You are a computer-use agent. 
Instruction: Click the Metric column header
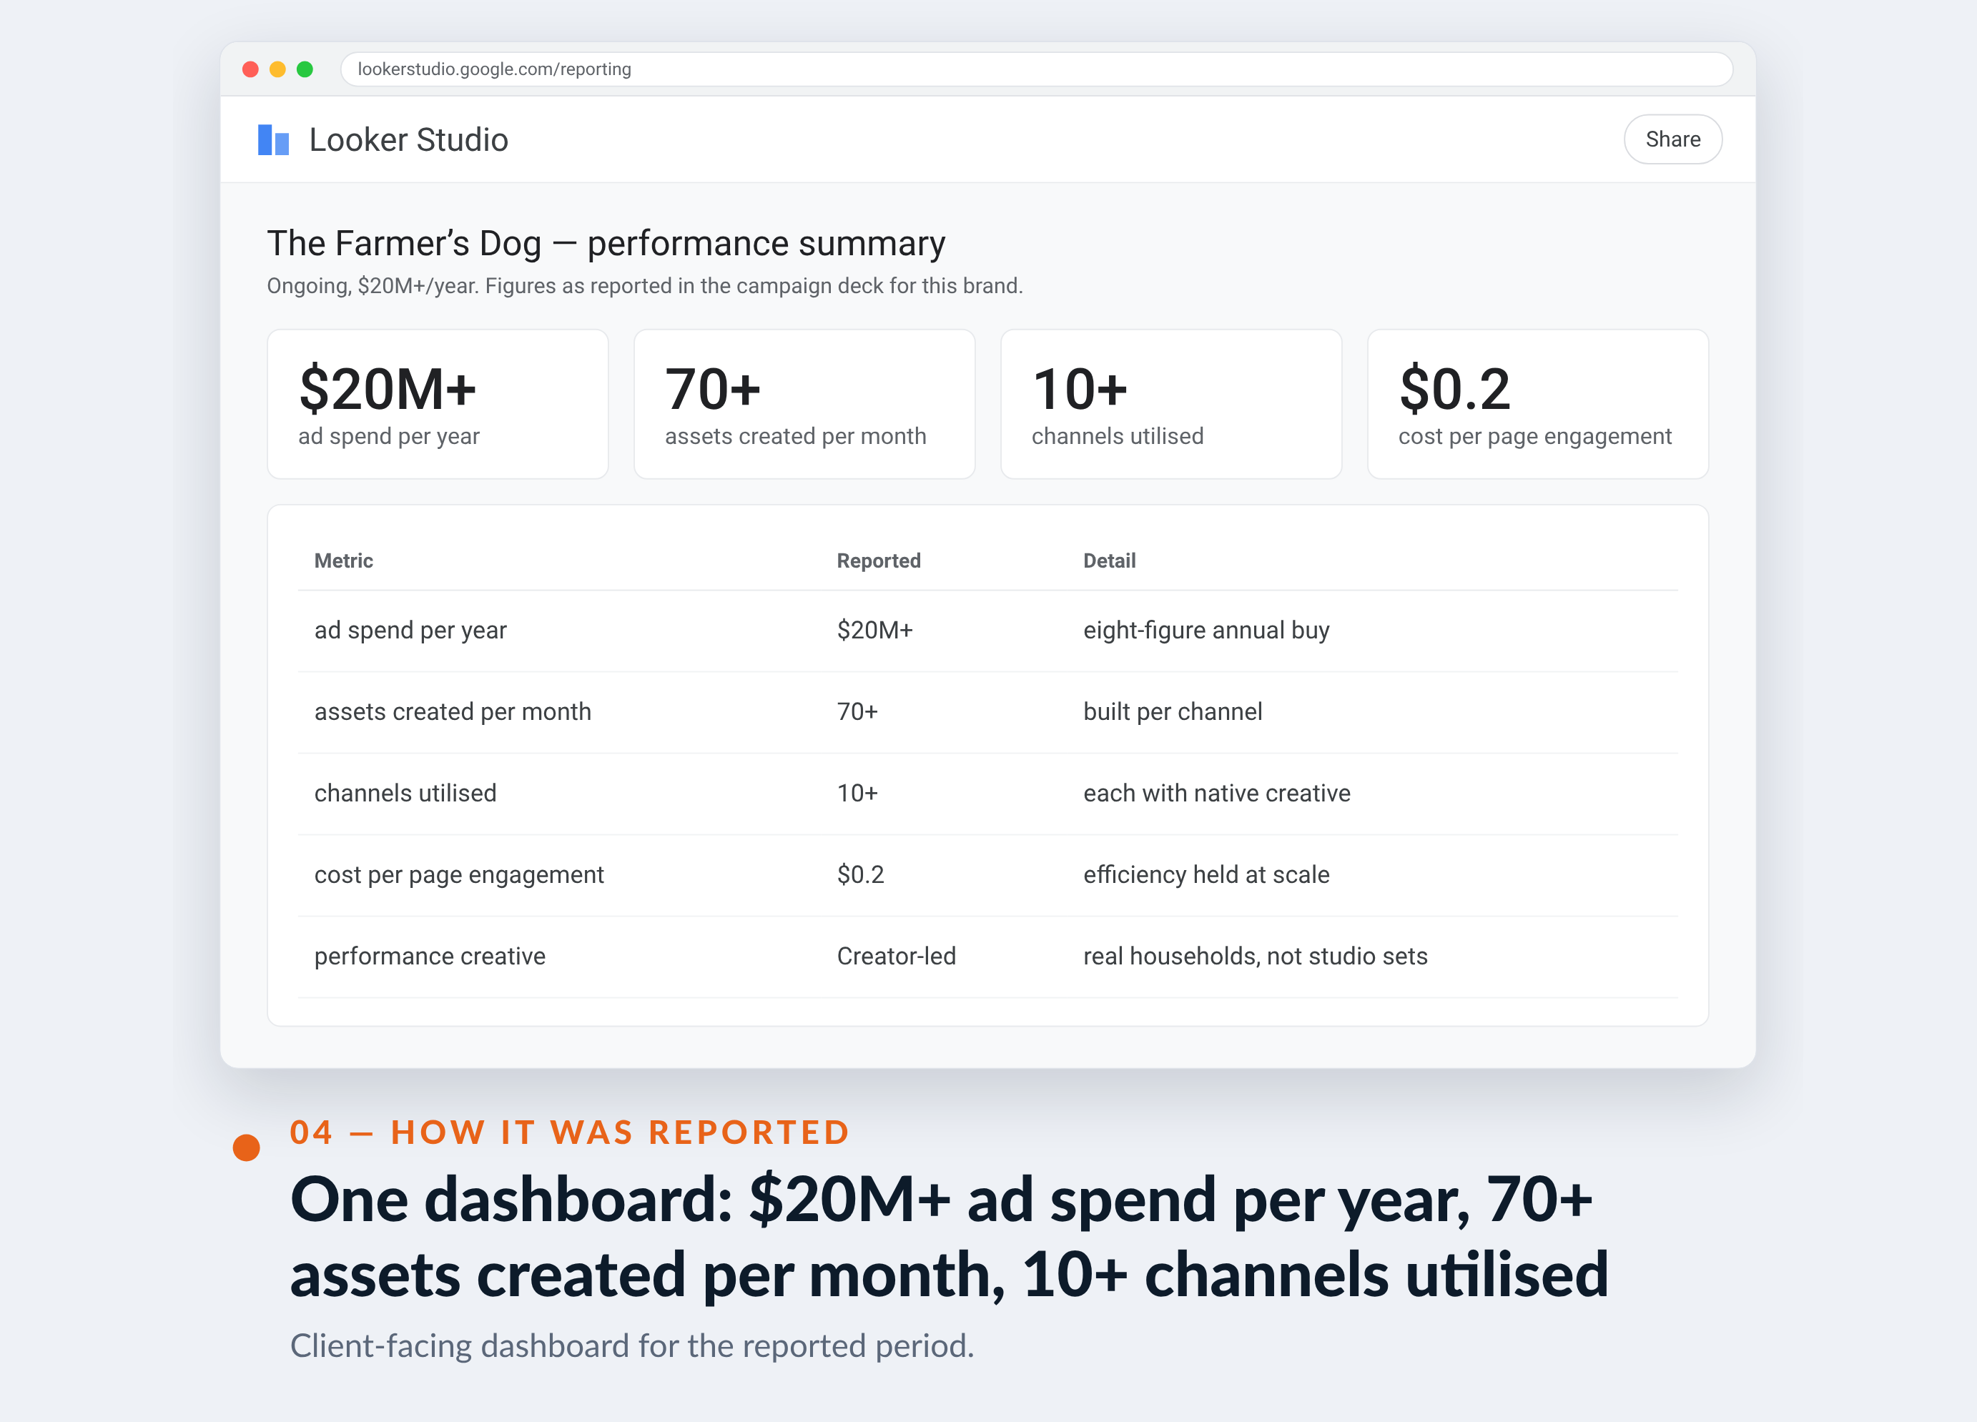tap(343, 561)
